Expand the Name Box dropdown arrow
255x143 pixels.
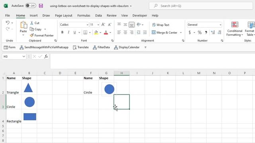tap(24, 56)
